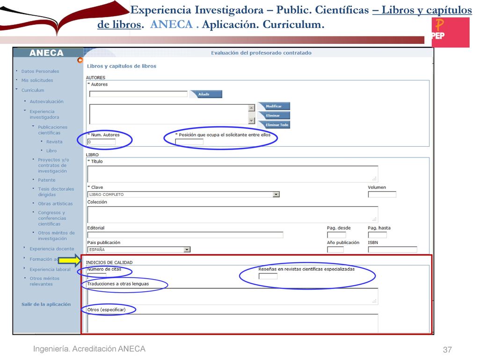Click the Colección area resize grip

[375, 219]
